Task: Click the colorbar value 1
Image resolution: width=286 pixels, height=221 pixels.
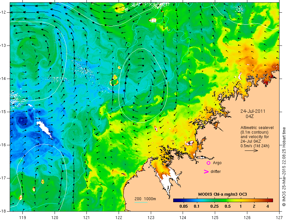Action: click(x=241, y=206)
